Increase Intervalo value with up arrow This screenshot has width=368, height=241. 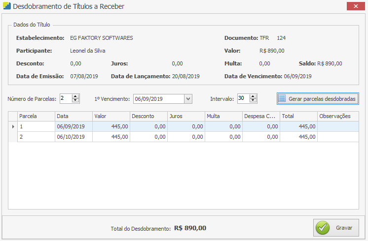(253, 96)
